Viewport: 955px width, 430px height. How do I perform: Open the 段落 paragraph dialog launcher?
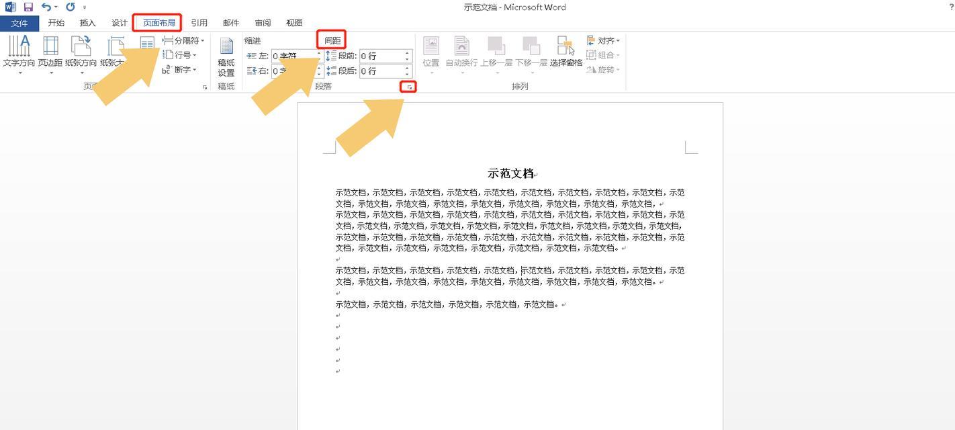409,87
